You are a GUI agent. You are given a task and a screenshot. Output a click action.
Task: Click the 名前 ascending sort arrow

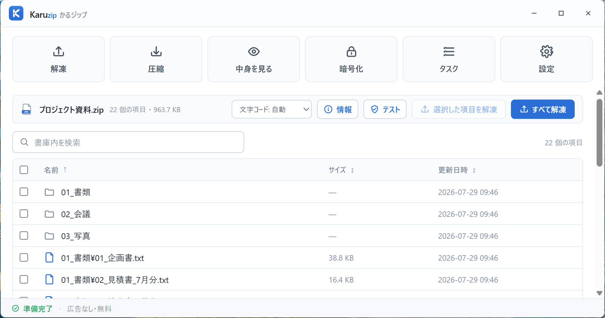click(x=65, y=170)
